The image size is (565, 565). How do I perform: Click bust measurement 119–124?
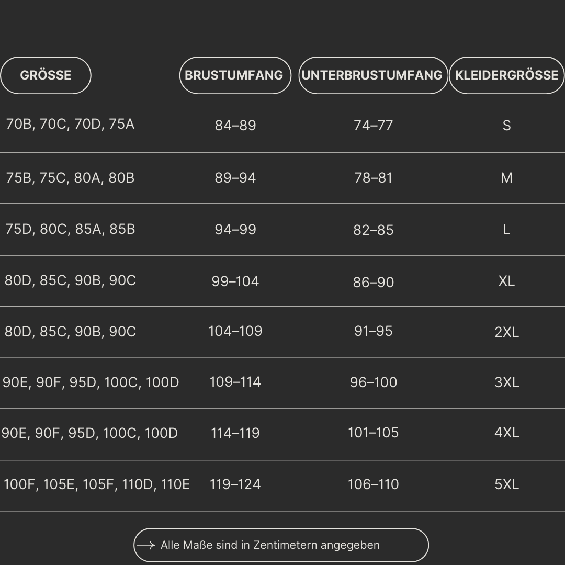tap(235, 484)
